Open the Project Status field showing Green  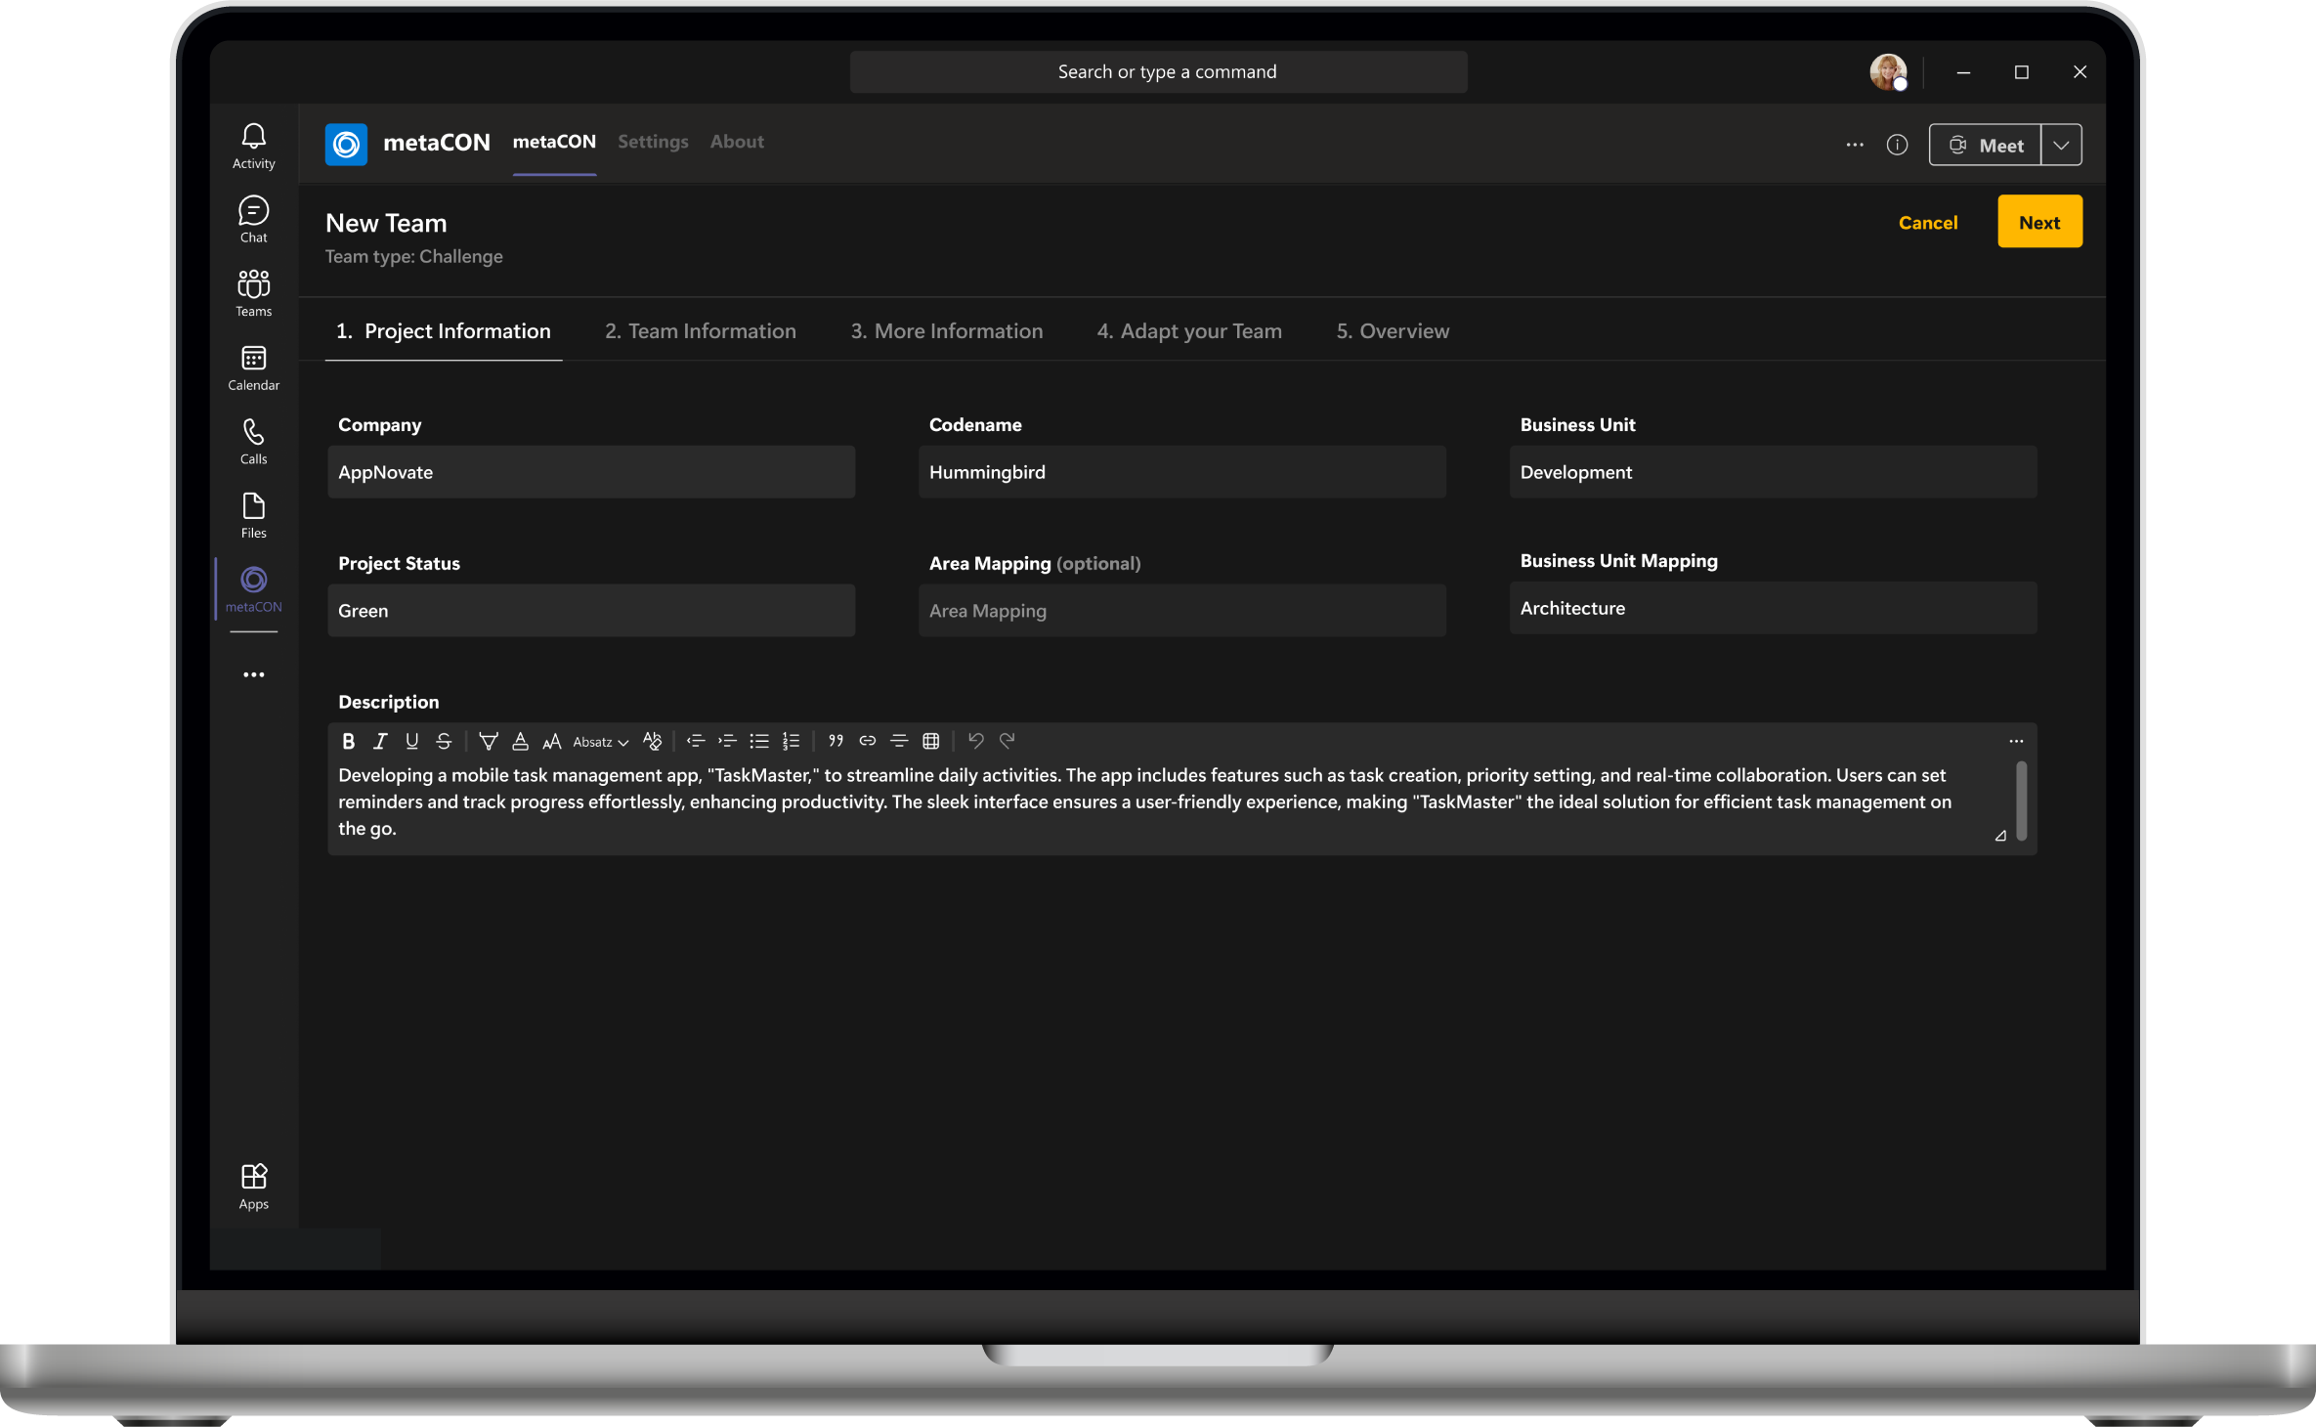tap(591, 611)
